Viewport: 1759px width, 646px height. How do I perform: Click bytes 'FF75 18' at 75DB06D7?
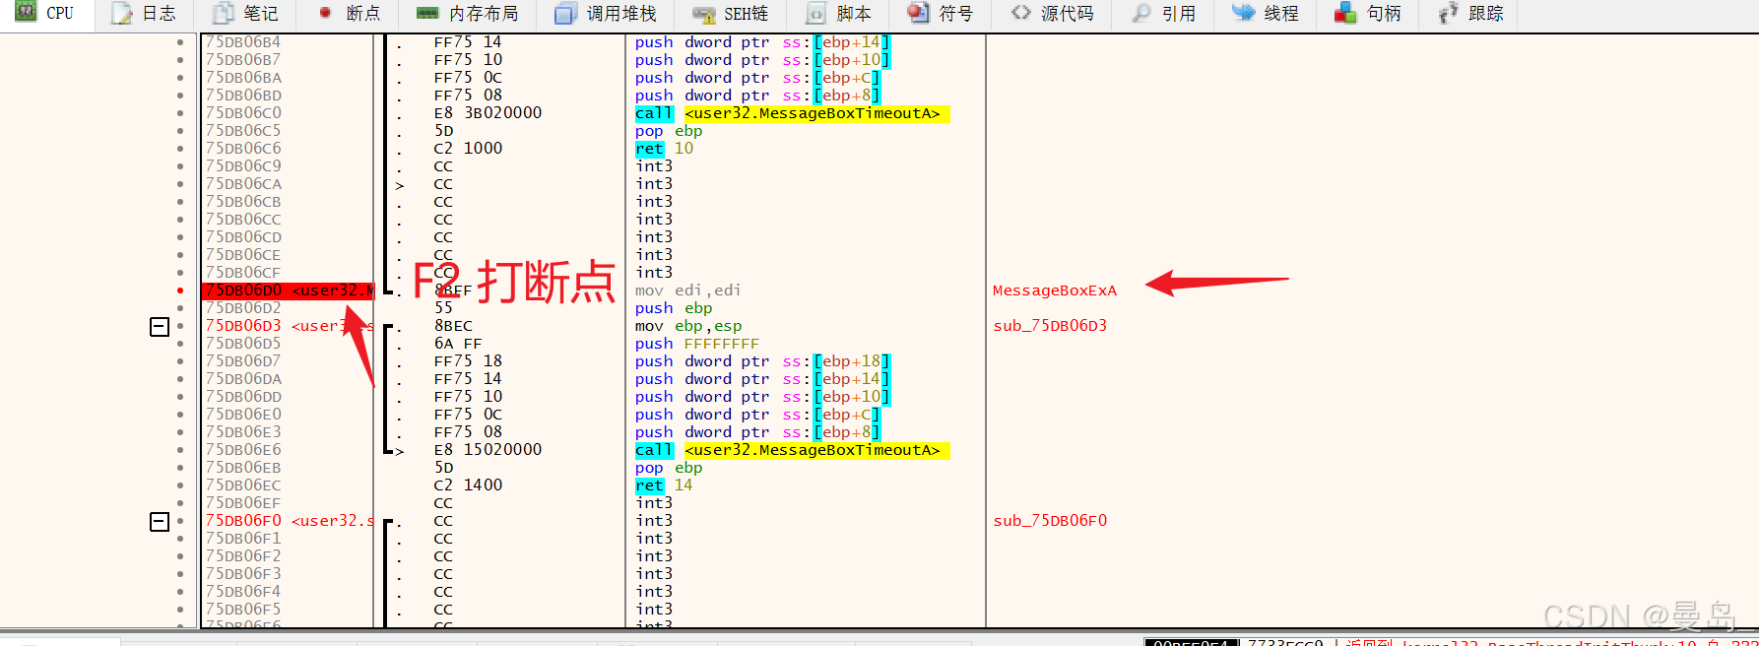click(x=468, y=361)
